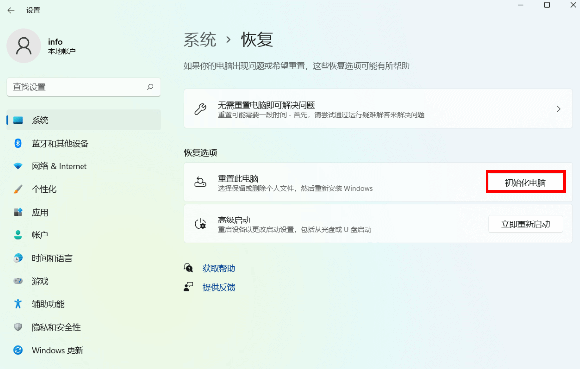The image size is (580, 369).
Task: Select the Bluetooth 蓝牙和其他设备 icon in sidebar
Action: click(x=18, y=143)
